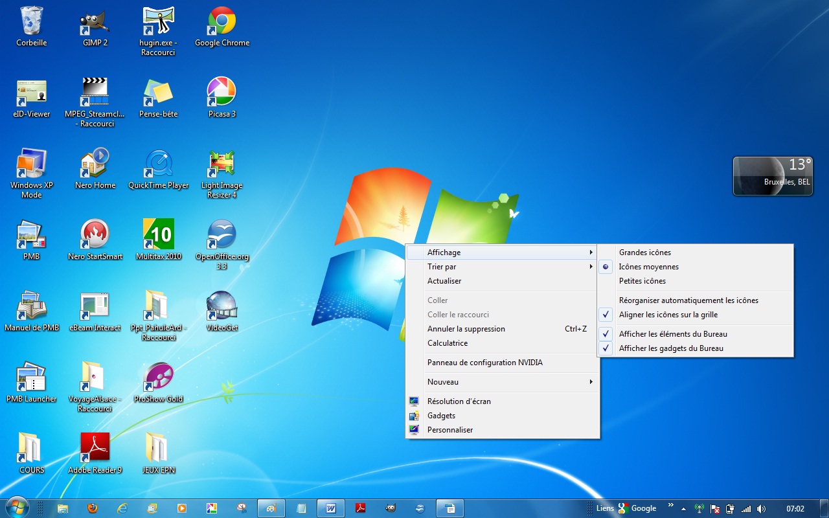829x518 pixels.
Task: Open Résolution d'écran settings
Action: (502, 401)
